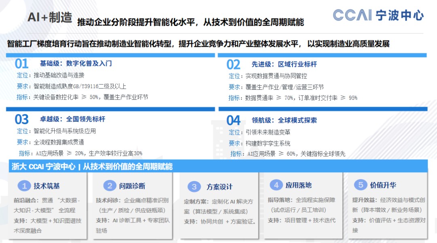Select the "方案设计" card title
437x243 pixels.
219,187
